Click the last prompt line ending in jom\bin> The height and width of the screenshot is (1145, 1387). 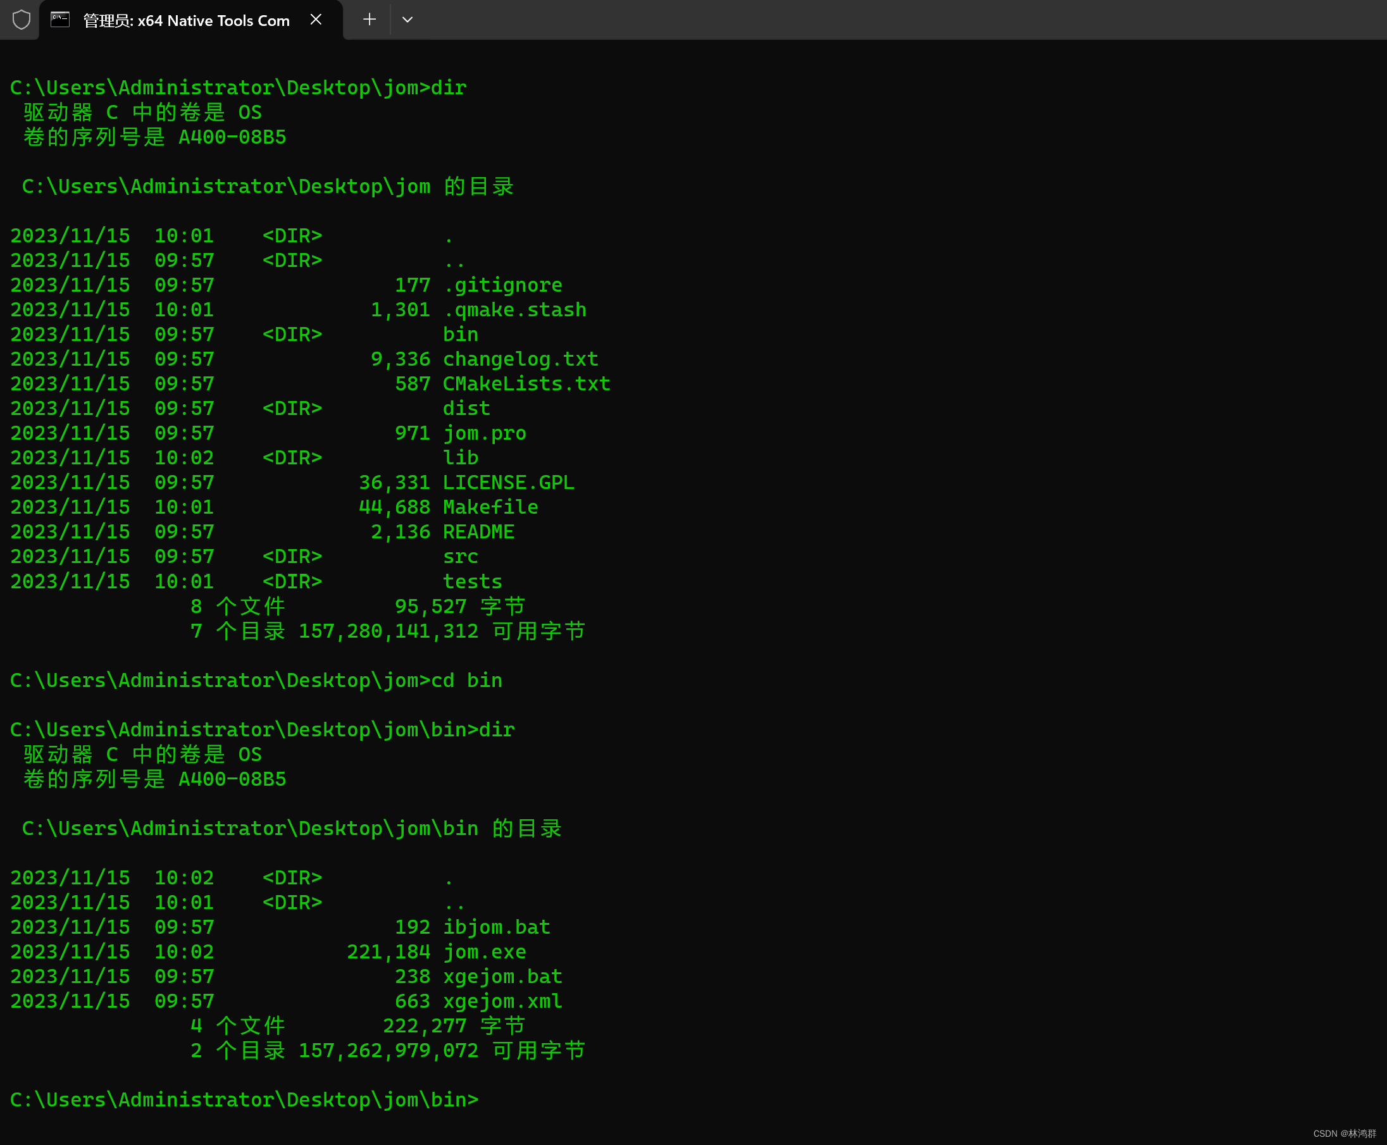(244, 1099)
